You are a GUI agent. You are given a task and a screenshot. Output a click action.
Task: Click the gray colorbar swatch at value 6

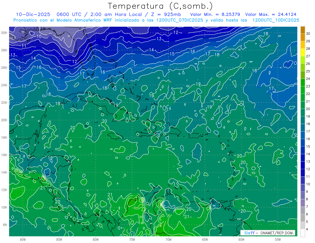tap(303, 210)
